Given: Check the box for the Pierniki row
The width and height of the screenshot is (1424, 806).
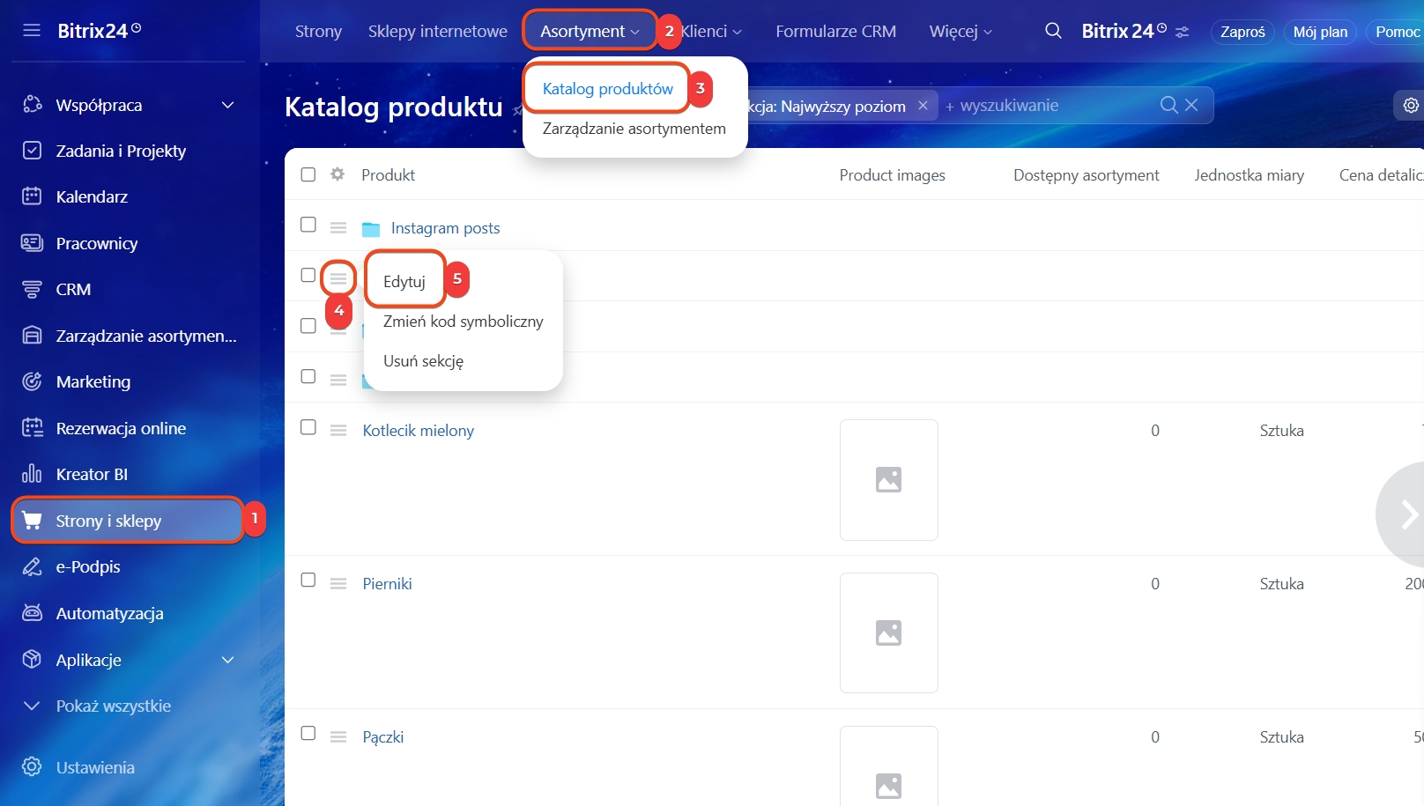Looking at the screenshot, I should coord(308,580).
